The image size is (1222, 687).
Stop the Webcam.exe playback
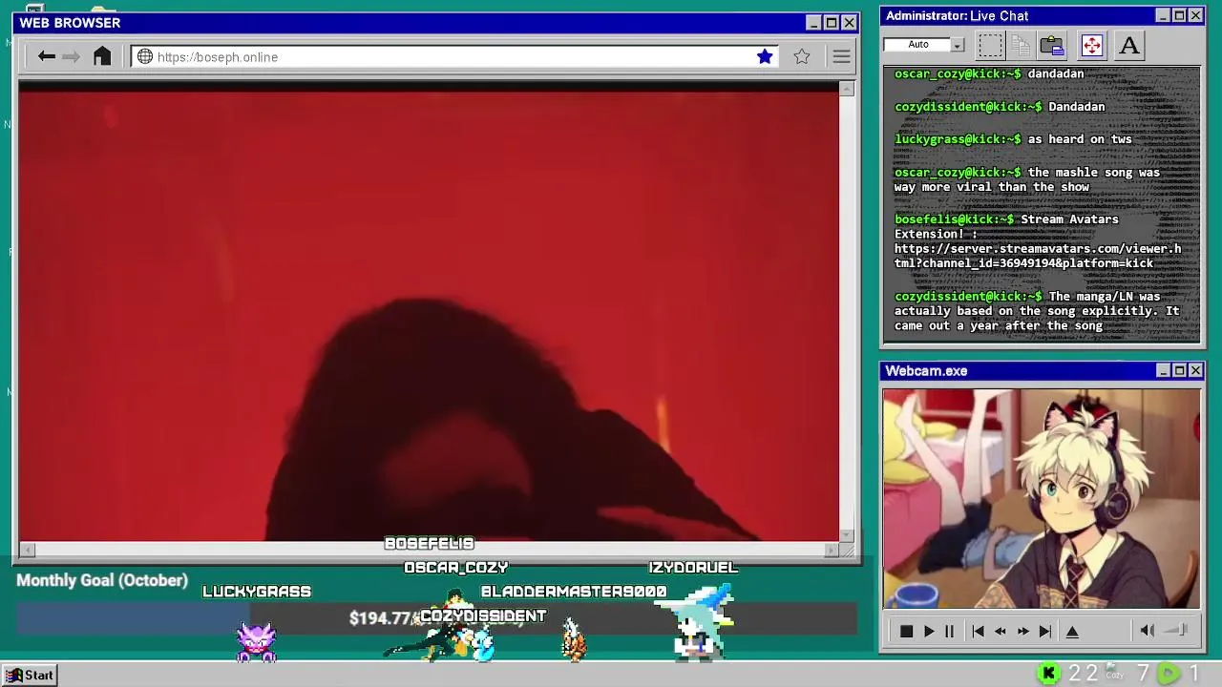[x=907, y=632]
